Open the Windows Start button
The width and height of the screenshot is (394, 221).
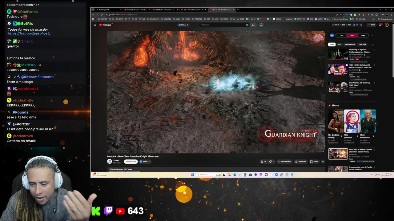point(193,175)
